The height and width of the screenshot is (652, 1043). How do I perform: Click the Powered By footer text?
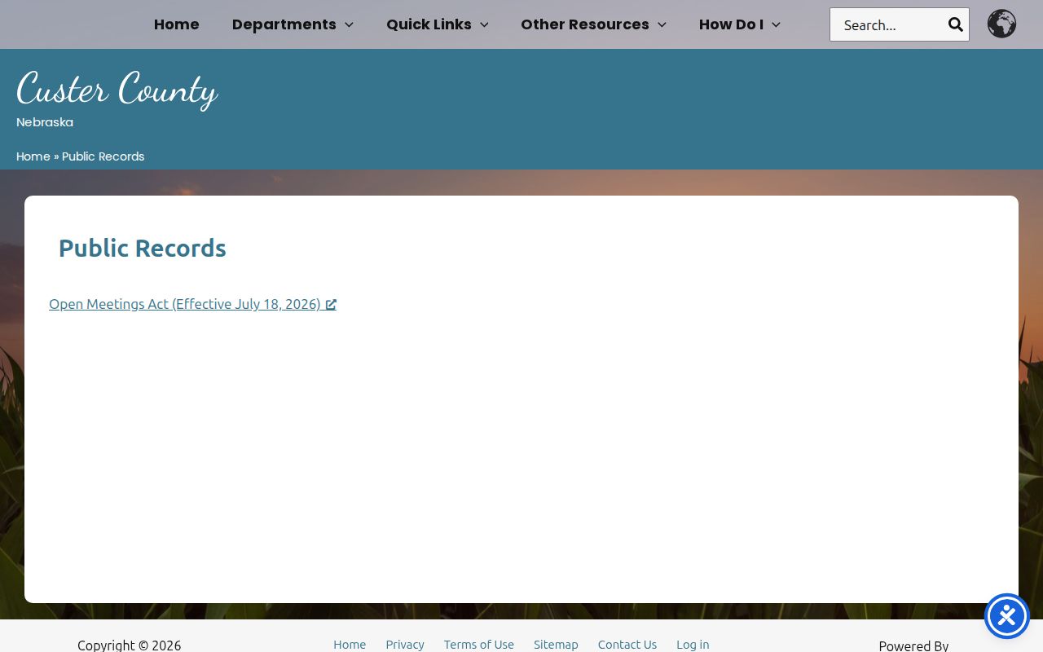[913, 645]
